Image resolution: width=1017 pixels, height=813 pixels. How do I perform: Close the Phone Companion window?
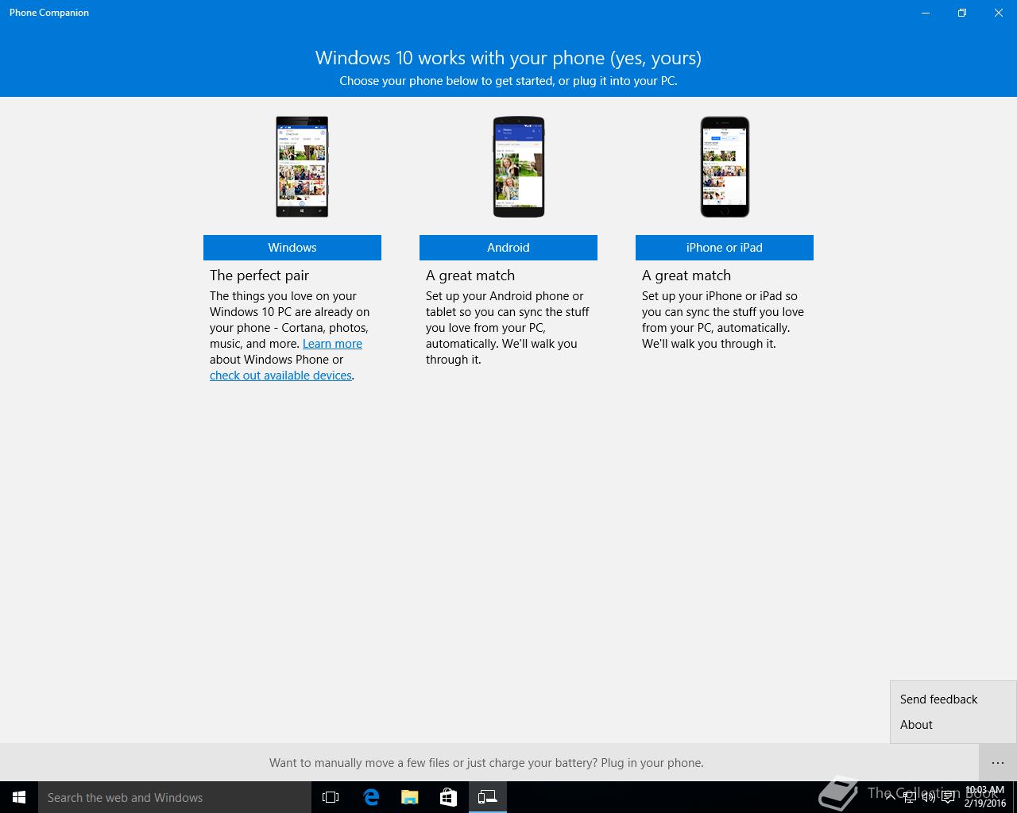tap(999, 13)
